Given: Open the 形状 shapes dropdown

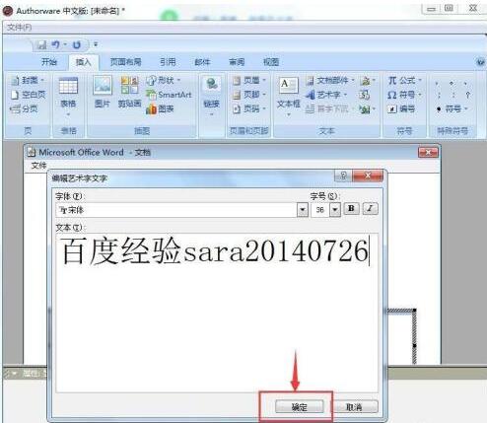Looking at the screenshot, I should 164,80.
